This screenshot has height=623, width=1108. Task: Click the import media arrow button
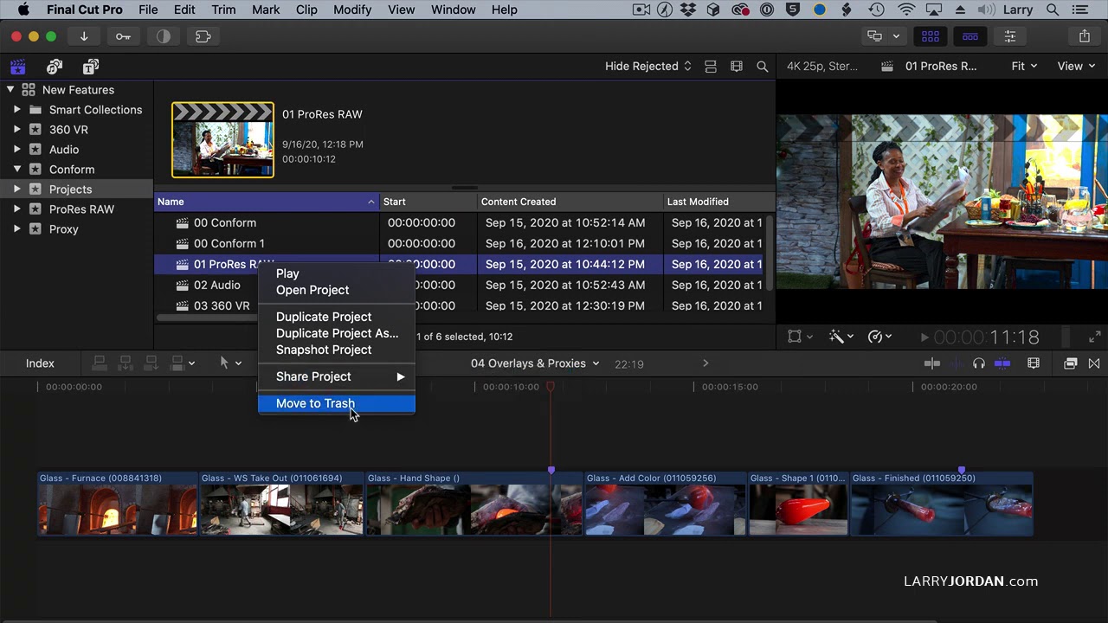84,36
